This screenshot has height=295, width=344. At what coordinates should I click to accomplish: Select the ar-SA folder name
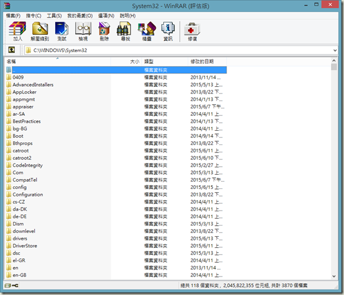pos(19,114)
